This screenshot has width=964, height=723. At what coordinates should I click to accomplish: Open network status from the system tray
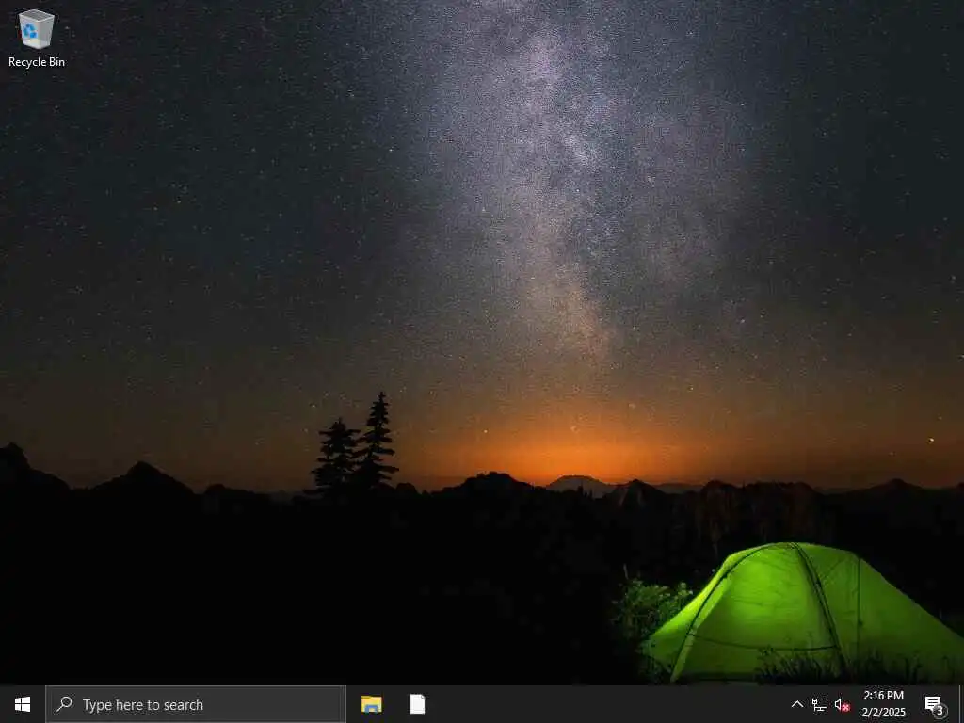pos(820,704)
